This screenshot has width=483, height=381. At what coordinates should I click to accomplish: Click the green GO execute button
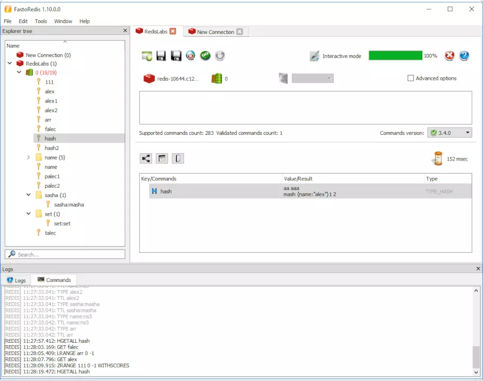coord(205,56)
